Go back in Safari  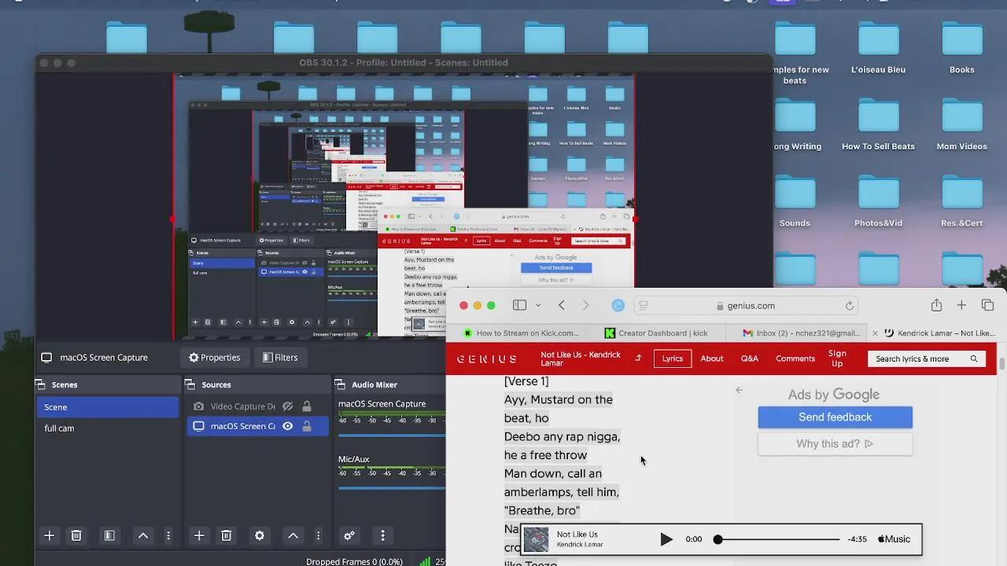562,305
